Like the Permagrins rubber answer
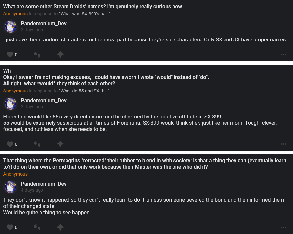Screen dimensions: 293x234 (x=10, y=227)
